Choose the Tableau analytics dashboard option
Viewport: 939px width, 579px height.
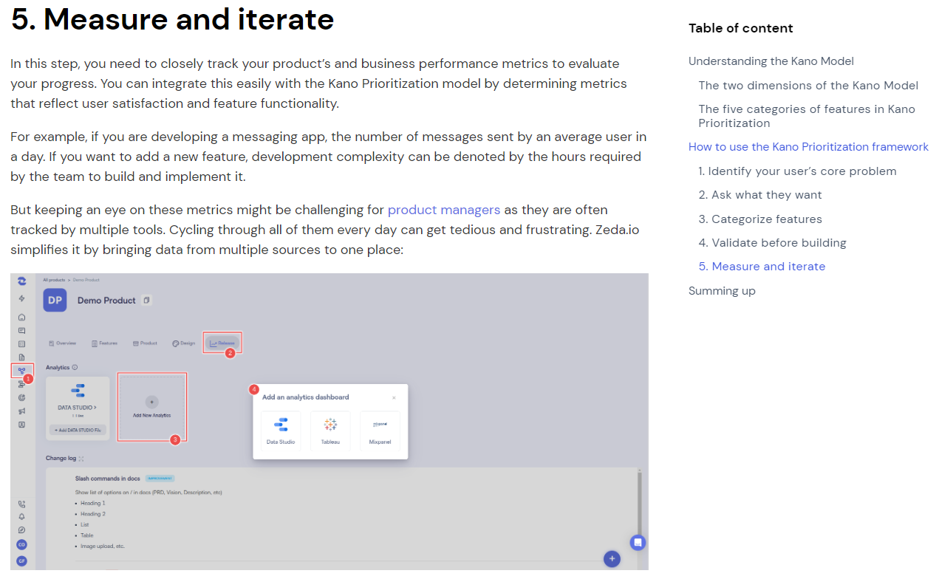330,431
